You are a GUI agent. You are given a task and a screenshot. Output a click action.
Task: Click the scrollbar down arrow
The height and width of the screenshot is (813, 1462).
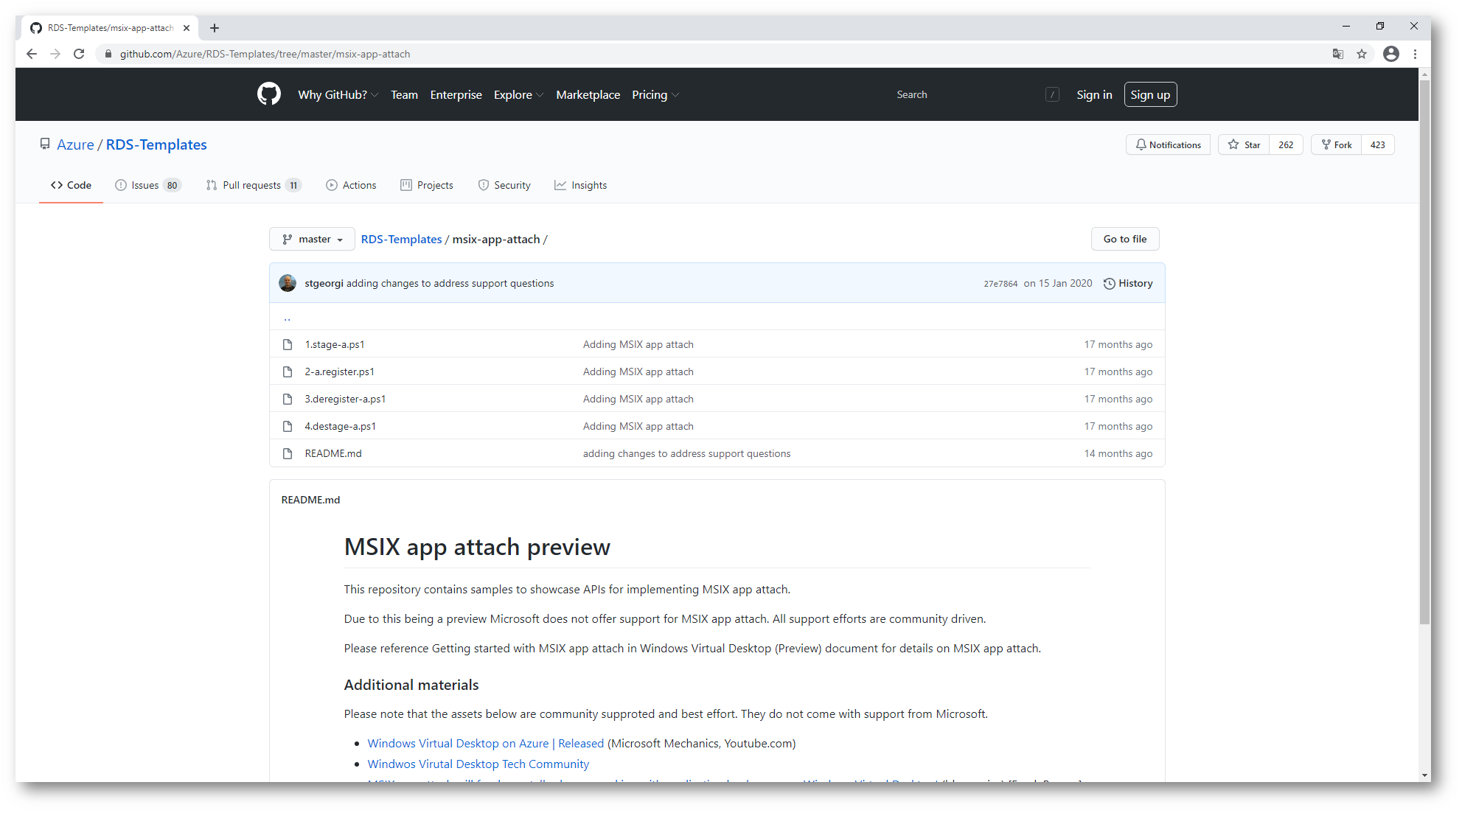(x=1424, y=775)
